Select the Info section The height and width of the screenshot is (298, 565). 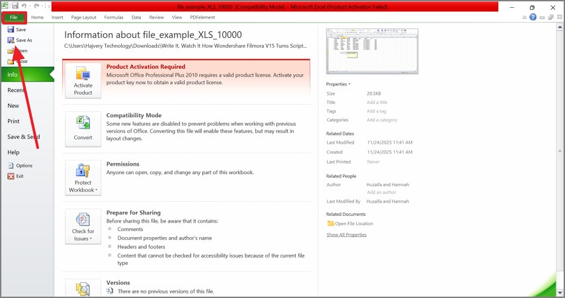[x=27, y=74]
